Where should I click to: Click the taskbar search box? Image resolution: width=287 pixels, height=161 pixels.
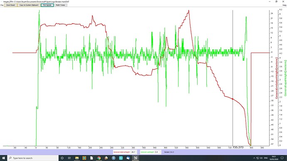coord(33,158)
